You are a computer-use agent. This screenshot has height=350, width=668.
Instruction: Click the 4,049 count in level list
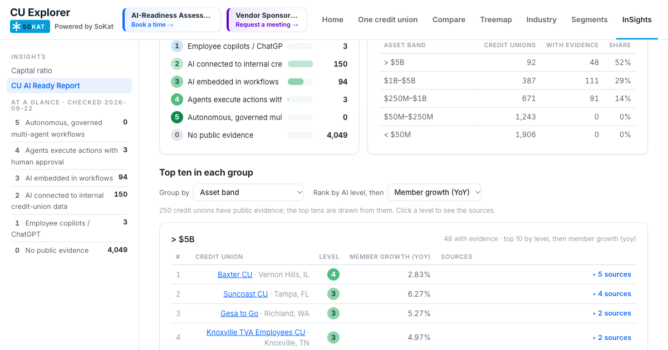pos(337,135)
